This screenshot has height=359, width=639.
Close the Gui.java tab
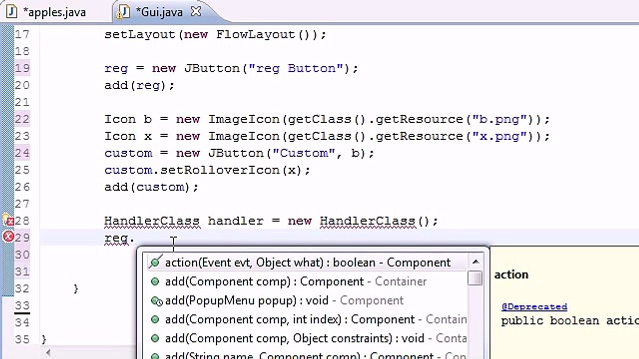pyautogui.click(x=196, y=11)
